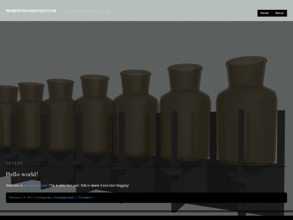Click the ROBERTDAVIDOVDOTCOM site title
293x220 pixels.
point(31,11)
